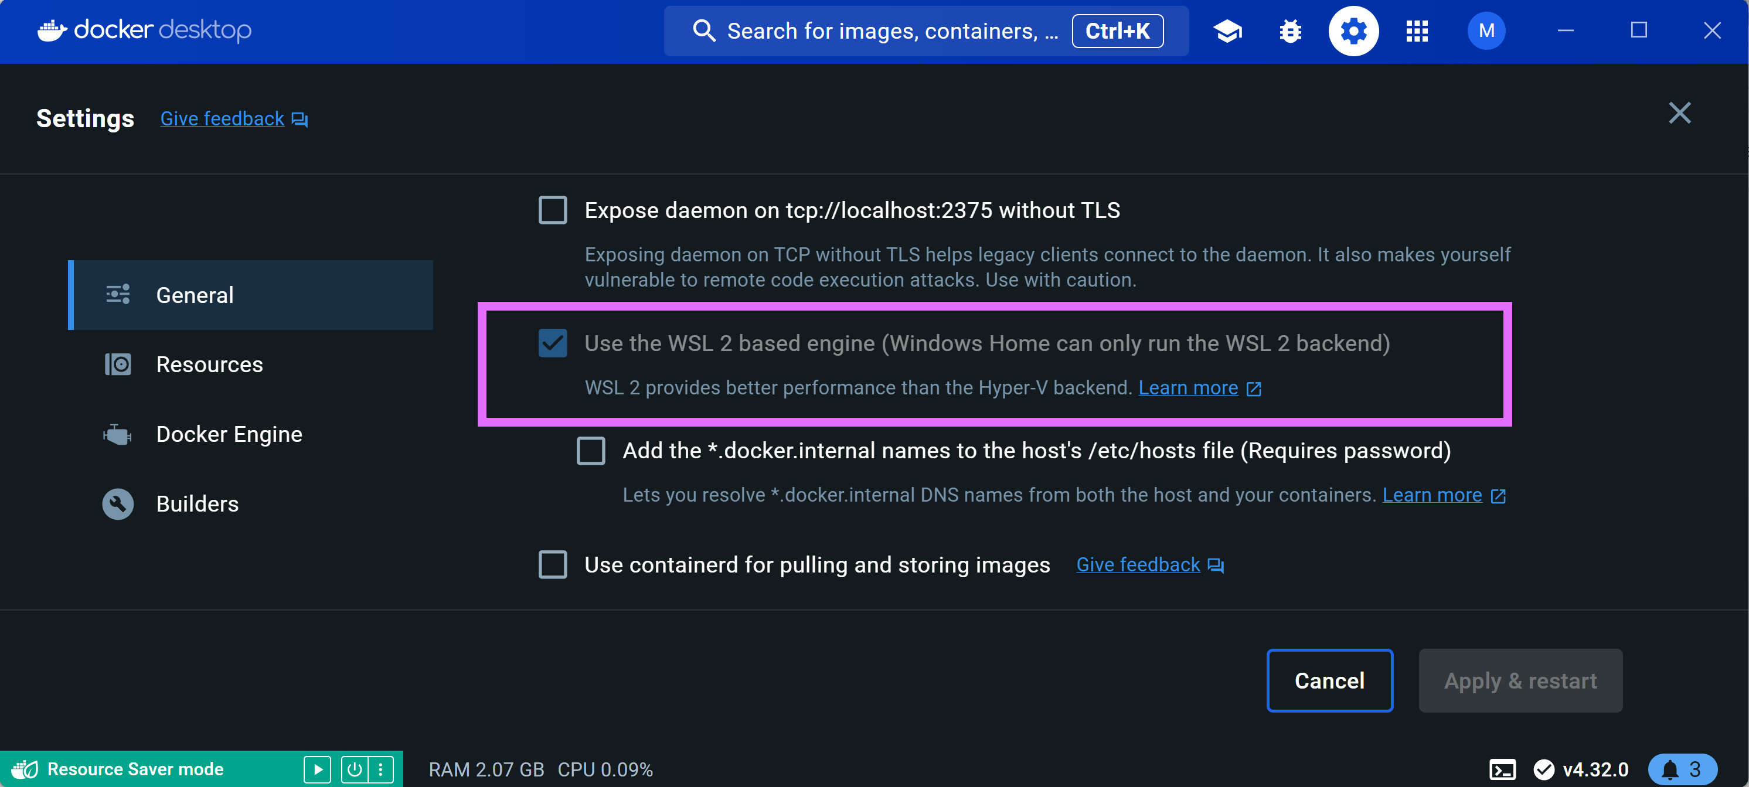
Task: Click the CPU 0.09% status text
Action: [x=605, y=769]
